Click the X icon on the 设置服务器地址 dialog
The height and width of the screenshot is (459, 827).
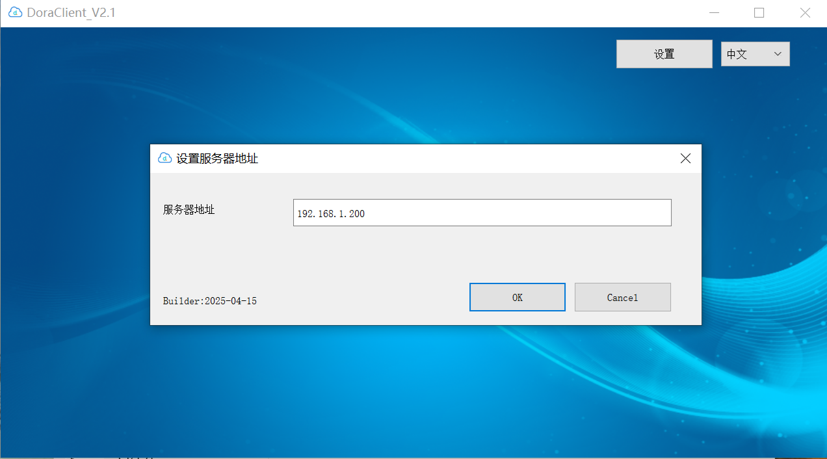685,158
